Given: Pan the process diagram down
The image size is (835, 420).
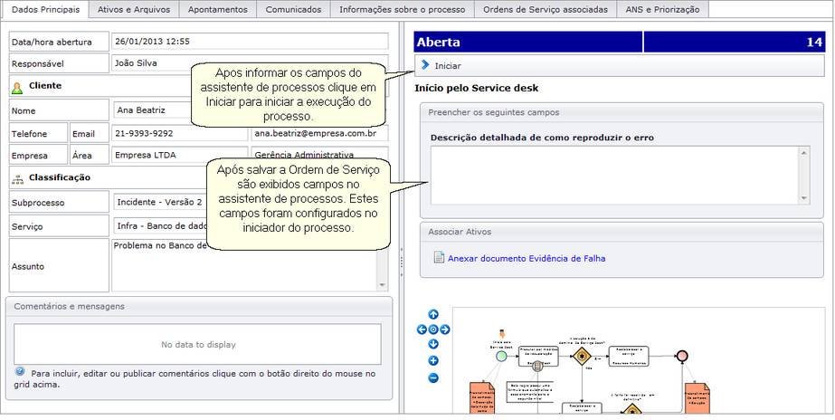Looking at the screenshot, I should [x=433, y=344].
